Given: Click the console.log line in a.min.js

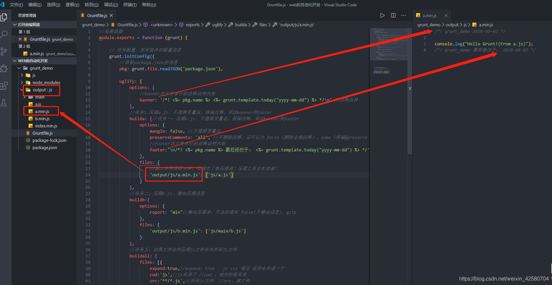Looking at the screenshot, I should (x=484, y=44).
